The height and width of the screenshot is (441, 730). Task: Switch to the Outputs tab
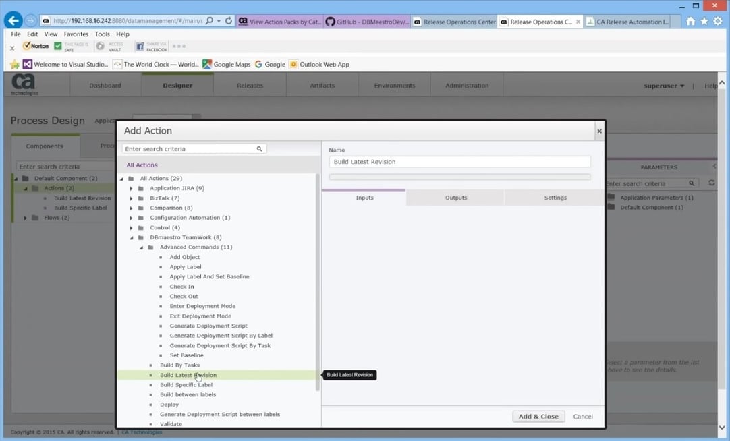pos(455,198)
